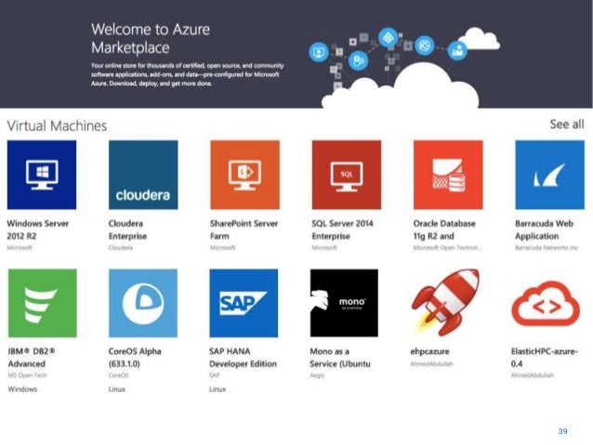Open the IBM DB2 Advanced green icon
593x445 pixels.
pyautogui.click(x=43, y=303)
